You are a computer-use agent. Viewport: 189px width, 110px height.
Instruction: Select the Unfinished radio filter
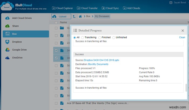(114, 38)
